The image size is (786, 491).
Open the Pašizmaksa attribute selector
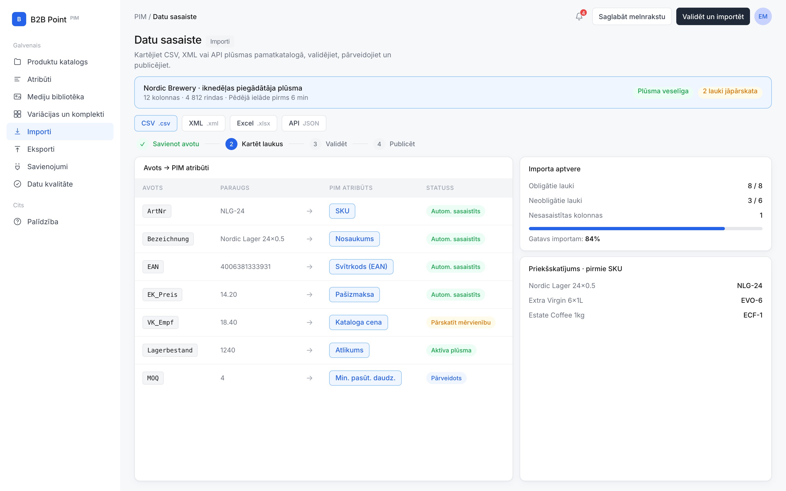coord(354,295)
